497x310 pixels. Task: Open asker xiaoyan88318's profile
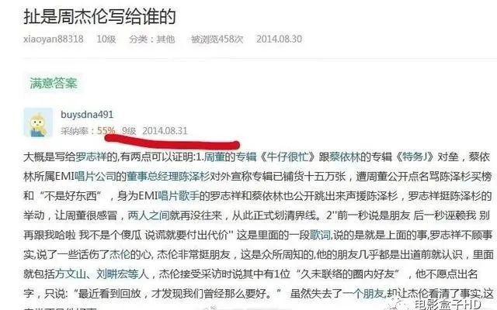coord(54,39)
